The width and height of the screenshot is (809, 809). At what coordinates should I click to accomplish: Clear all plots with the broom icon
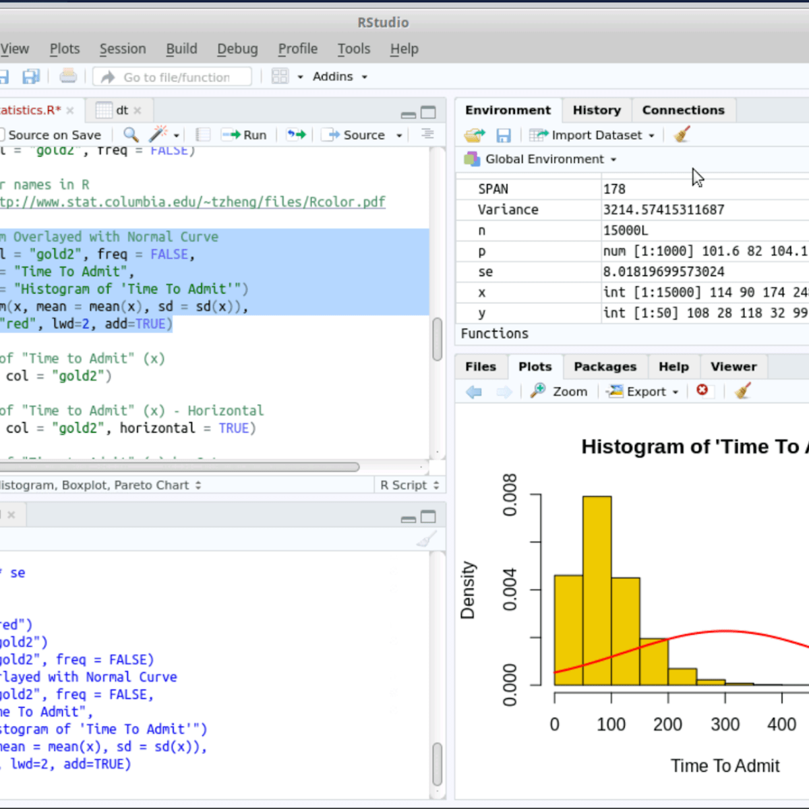[742, 391]
